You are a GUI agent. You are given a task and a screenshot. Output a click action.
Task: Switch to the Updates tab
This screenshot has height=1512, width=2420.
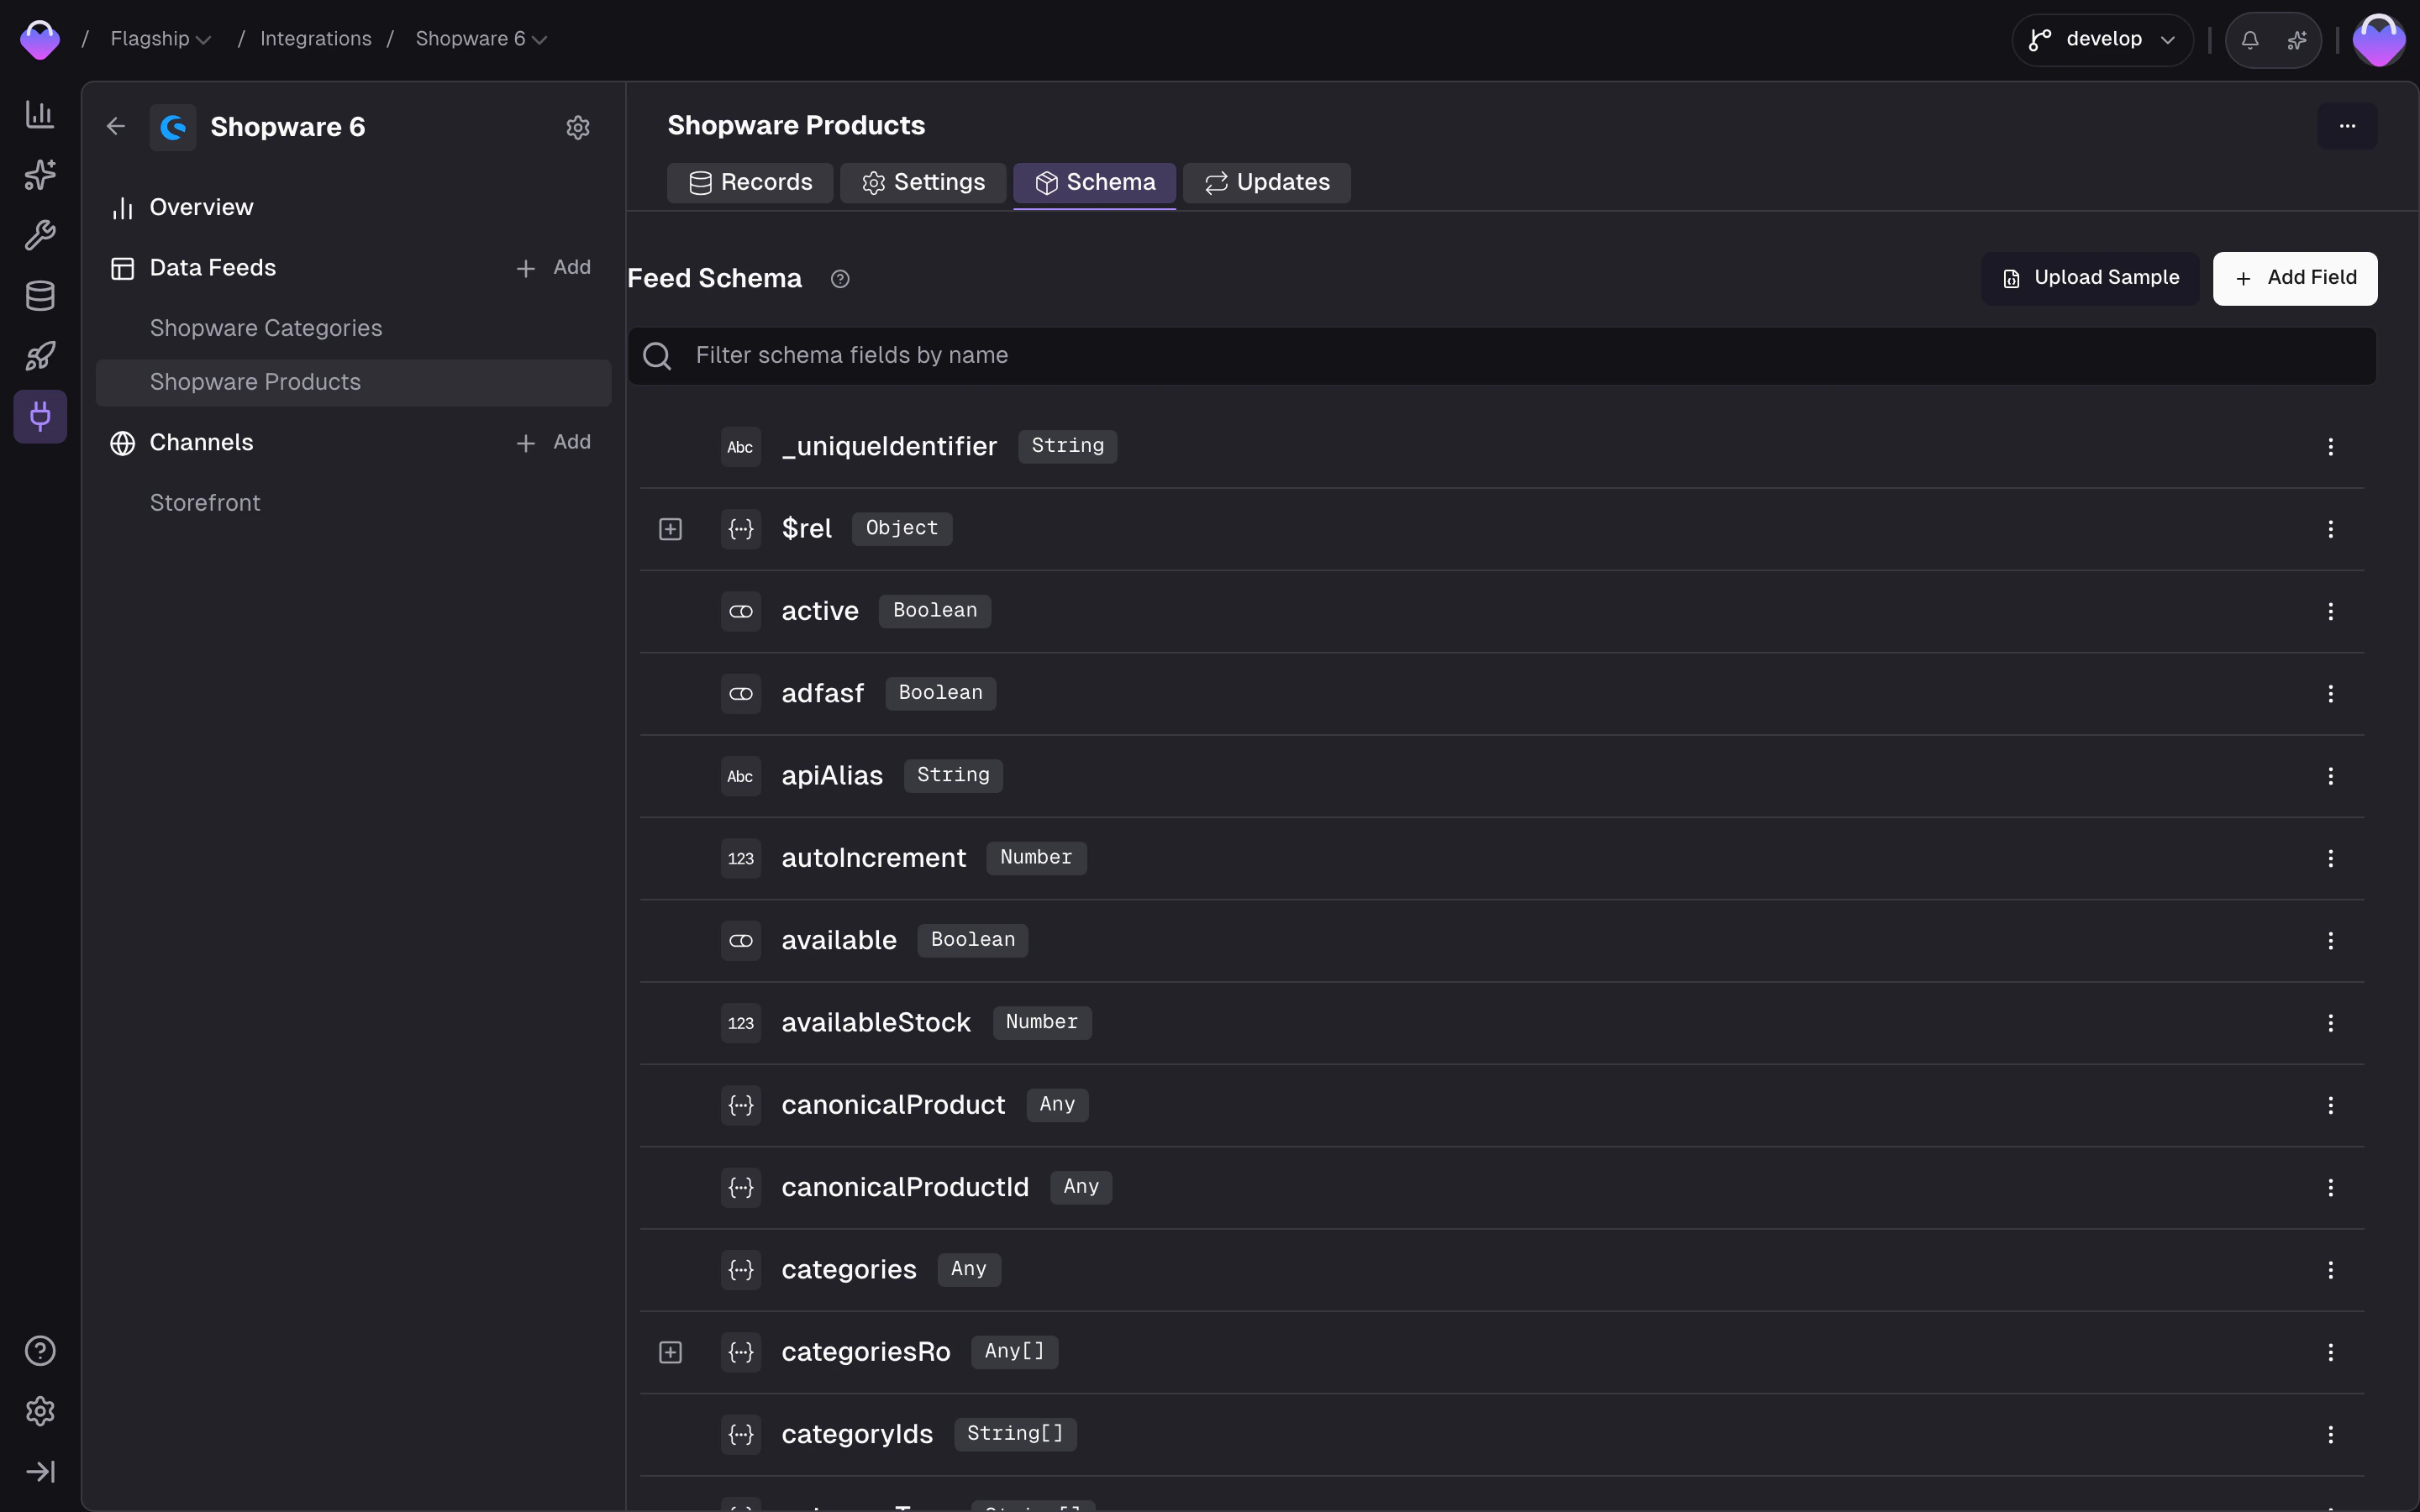point(1266,183)
